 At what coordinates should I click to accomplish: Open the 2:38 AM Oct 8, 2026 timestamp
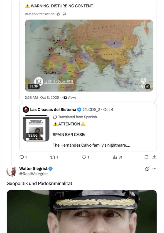click(42, 98)
